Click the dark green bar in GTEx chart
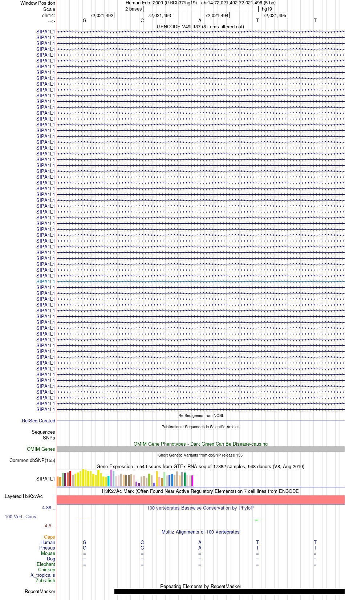Screen dimensions: 345x600 click(184, 479)
